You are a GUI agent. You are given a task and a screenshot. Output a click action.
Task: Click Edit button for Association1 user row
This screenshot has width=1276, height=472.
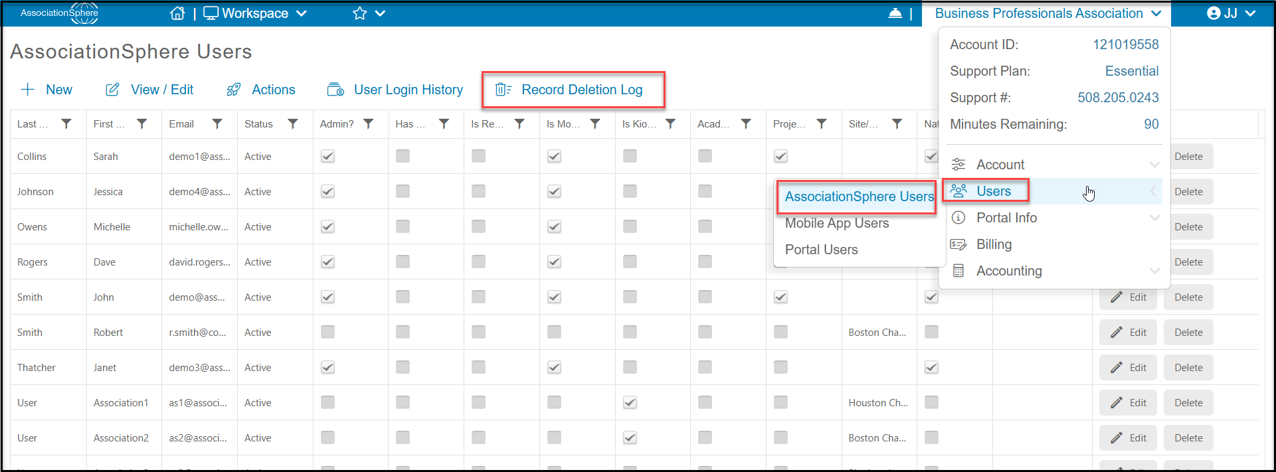tap(1128, 402)
